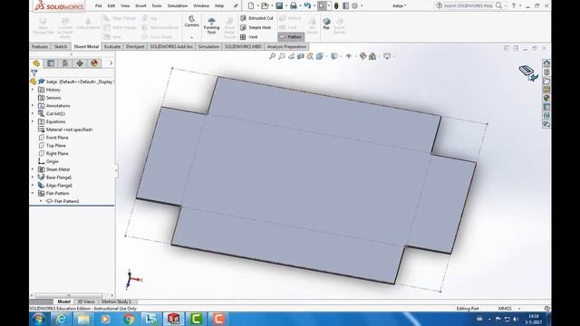
Task: Expand the Base-Flange1 node
Action: click(33, 177)
